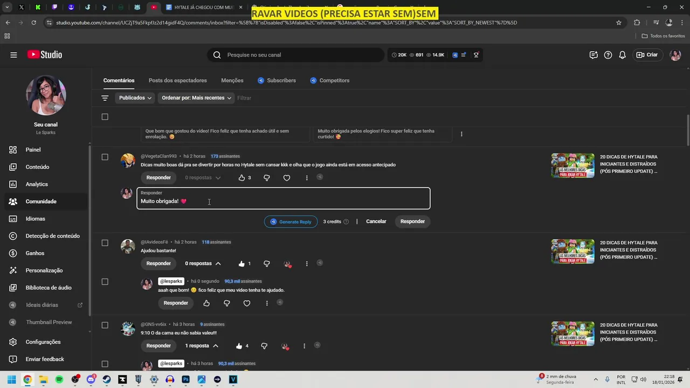Open video thumbnail beside @VegetaClan993 comment
Image resolution: width=690 pixels, height=388 pixels.
click(x=572, y=165)
